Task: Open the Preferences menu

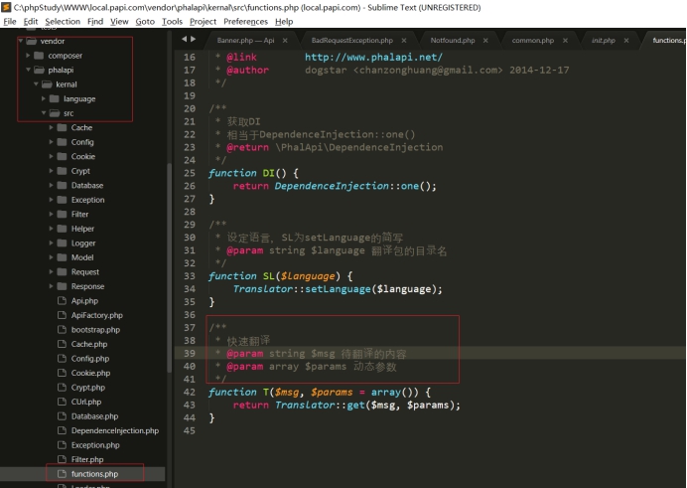Action: click(x=245, y=22)
